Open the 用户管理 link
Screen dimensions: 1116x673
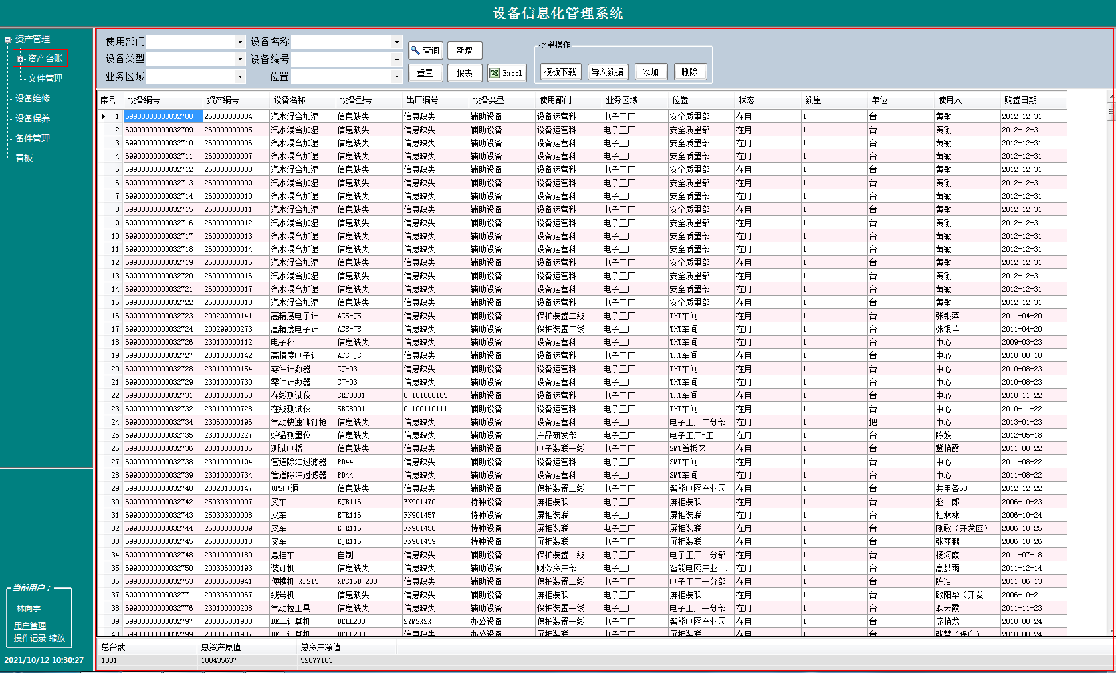click(29, 625)
